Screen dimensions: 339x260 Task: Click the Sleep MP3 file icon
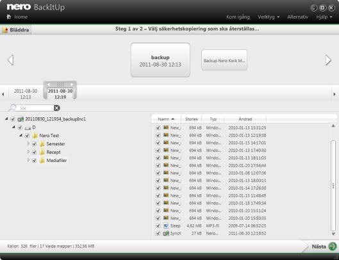click(x=166, y=225)
